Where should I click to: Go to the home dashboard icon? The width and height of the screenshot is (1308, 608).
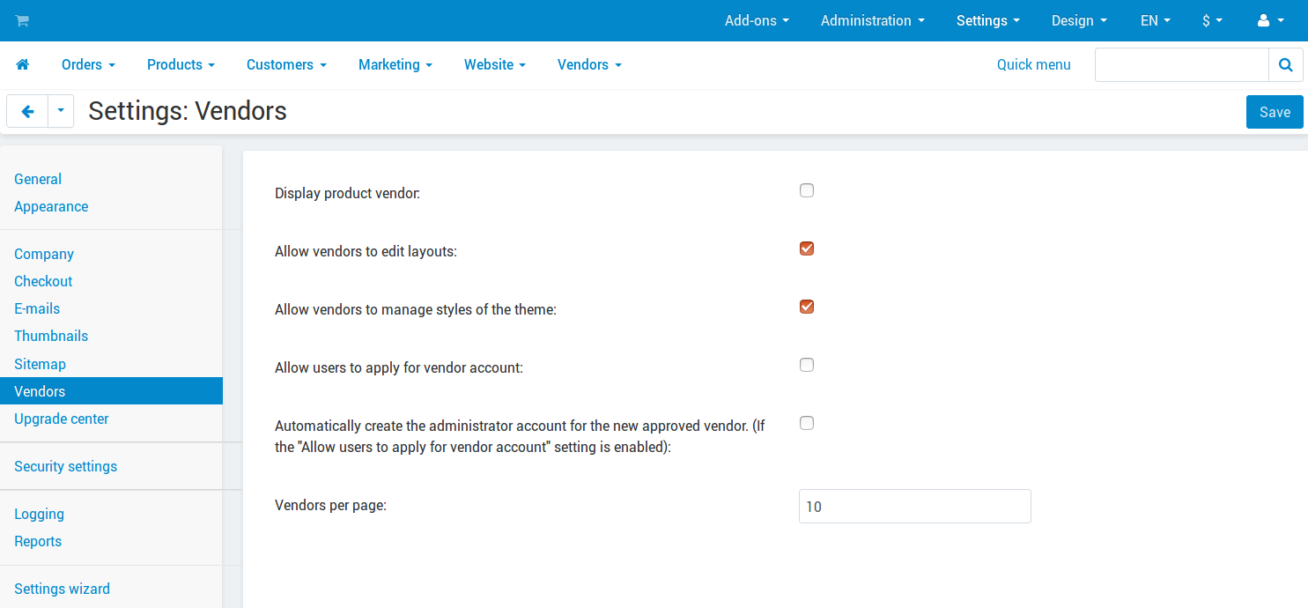click(x=23, y=64)
